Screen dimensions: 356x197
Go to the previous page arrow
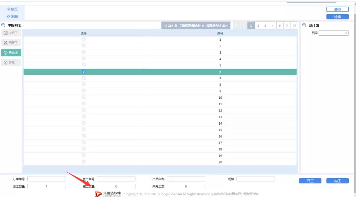coord(244,26)
